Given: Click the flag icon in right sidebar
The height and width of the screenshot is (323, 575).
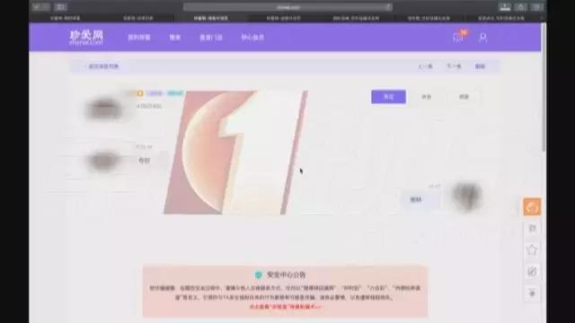Looking at the screenshot, I should (x=532, y=229).
